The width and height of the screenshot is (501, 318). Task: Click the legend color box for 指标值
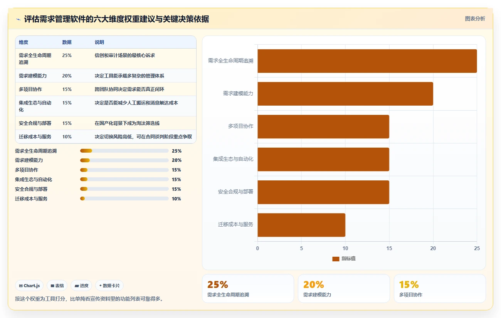coord(336,259)
